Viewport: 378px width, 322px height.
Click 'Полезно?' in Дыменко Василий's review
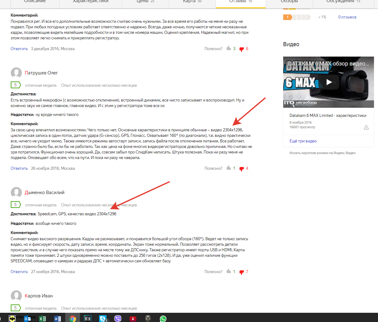coord(213,272)
